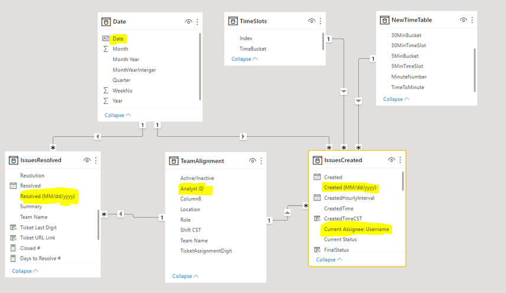Select NewTimeTable to IssuesCreated relationship arrow
Viewport: 506px width, 293px height.
[358, 101]
